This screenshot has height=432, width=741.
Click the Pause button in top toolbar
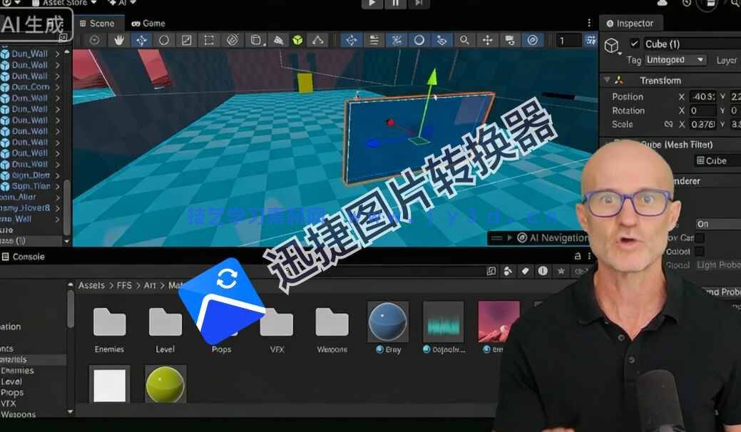coord(396,4)
